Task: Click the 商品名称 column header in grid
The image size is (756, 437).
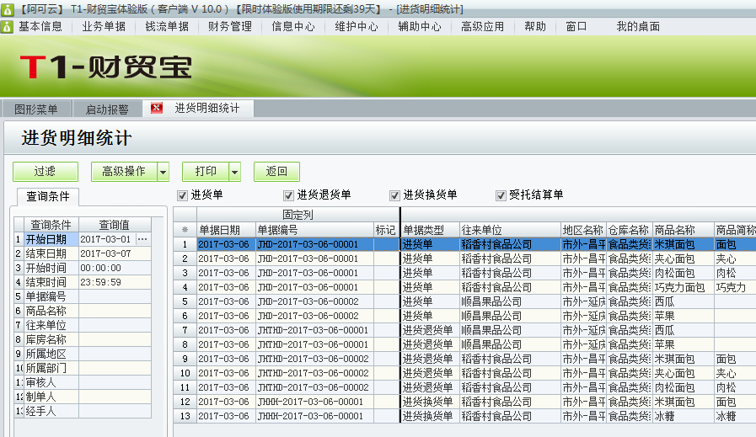Action: coord(684,230)
